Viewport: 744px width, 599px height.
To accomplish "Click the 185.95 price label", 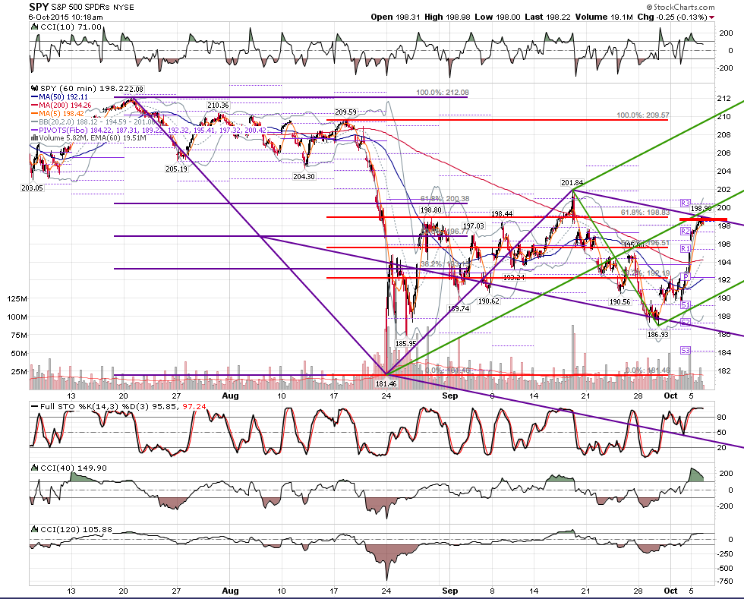I will coord(405,343).
